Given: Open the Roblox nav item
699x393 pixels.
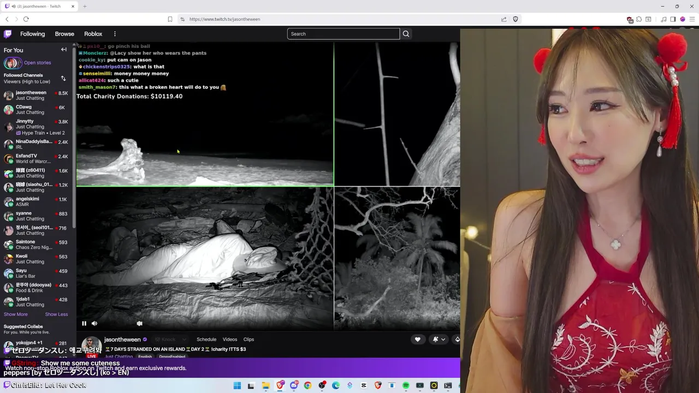Looking at the screenshot, I should pos(93,34).
